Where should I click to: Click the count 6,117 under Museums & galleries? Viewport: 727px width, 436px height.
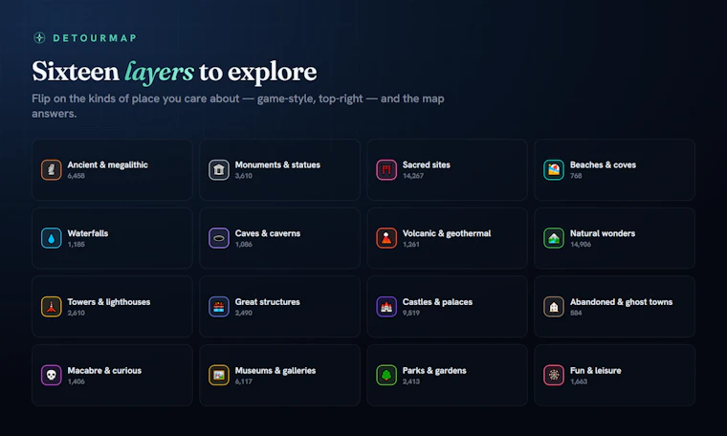tap(243, 381)
